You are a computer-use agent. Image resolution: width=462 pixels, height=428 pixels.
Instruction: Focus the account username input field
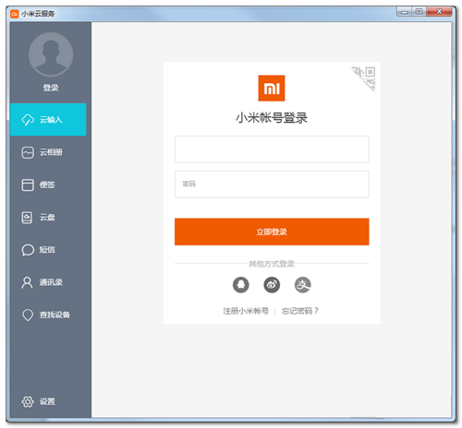[x=272, y=149]
